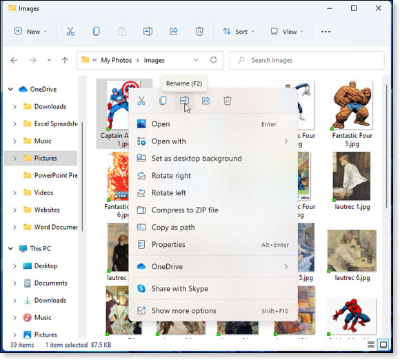Choose Rotate left

pos(213,193)
